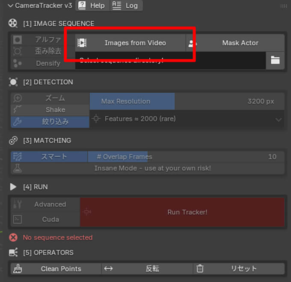Click the 反転 flip button
291x282 pixels.
147,269
